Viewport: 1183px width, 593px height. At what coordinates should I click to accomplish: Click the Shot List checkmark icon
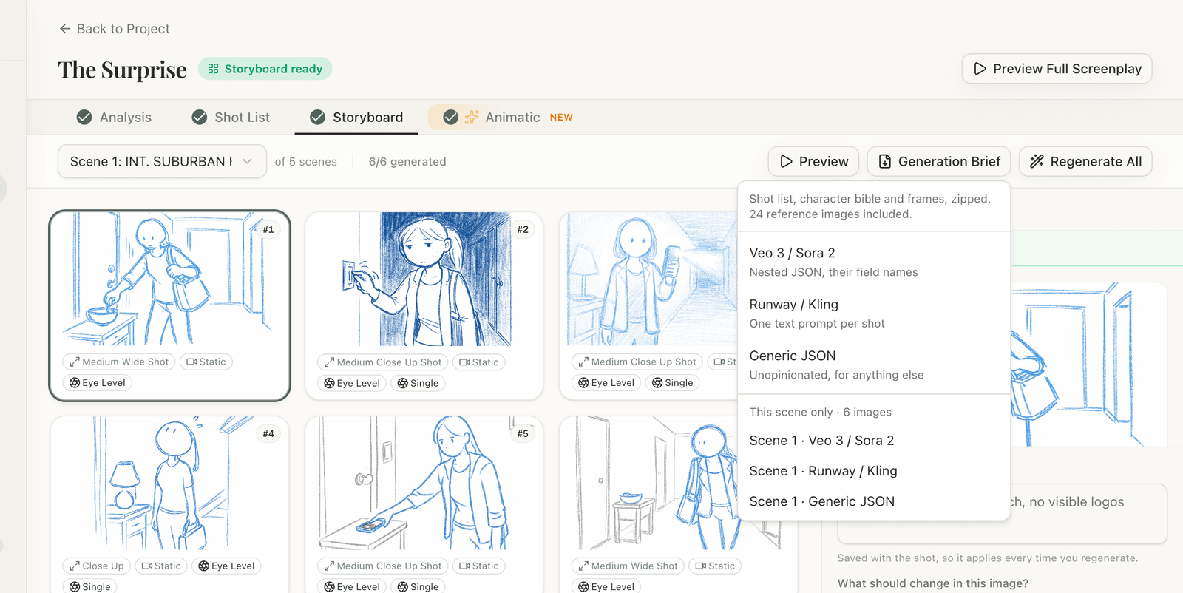coord(200,117)
